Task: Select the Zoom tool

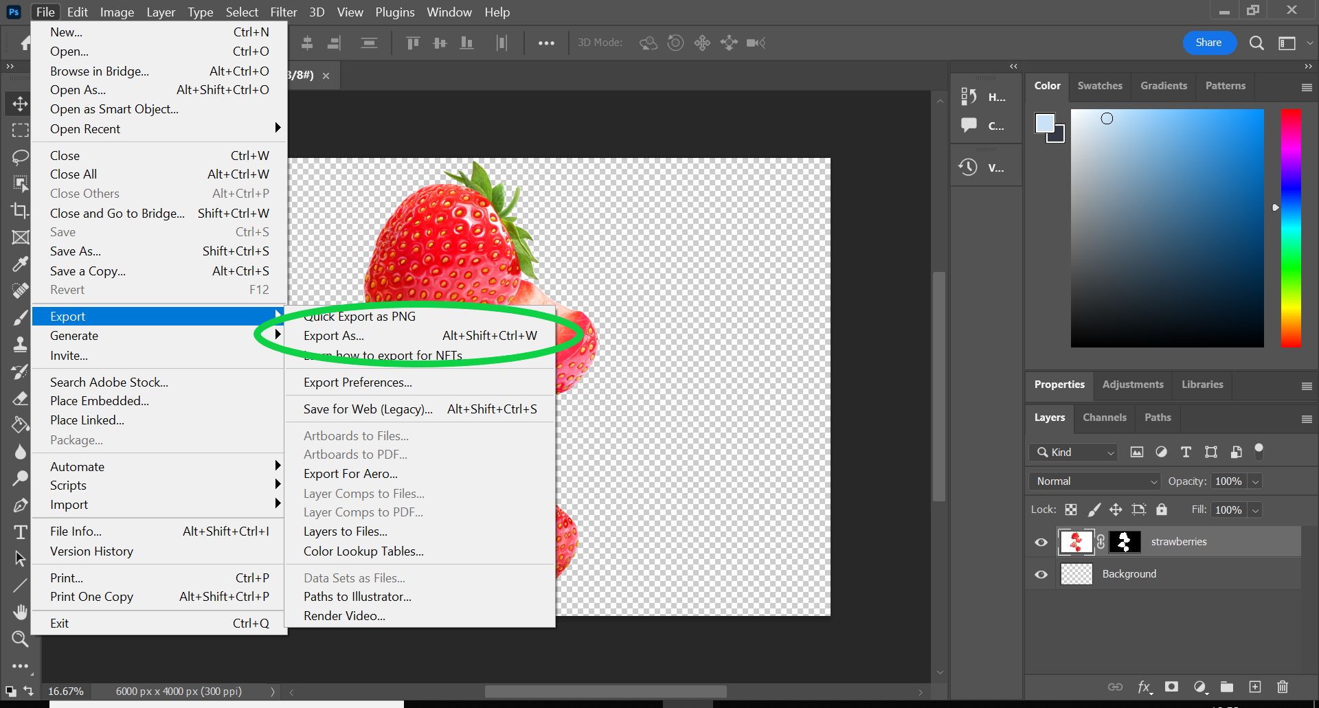Action: 20,639
